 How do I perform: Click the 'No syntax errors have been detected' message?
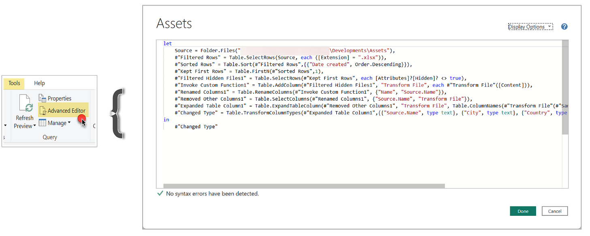212,194
